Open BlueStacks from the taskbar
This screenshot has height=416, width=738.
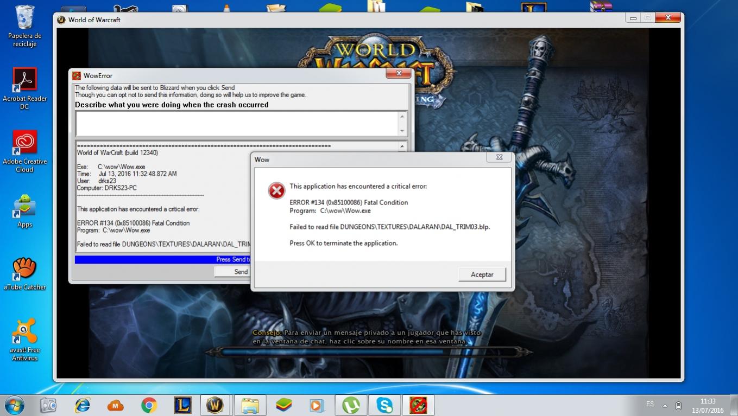point(283,405)
